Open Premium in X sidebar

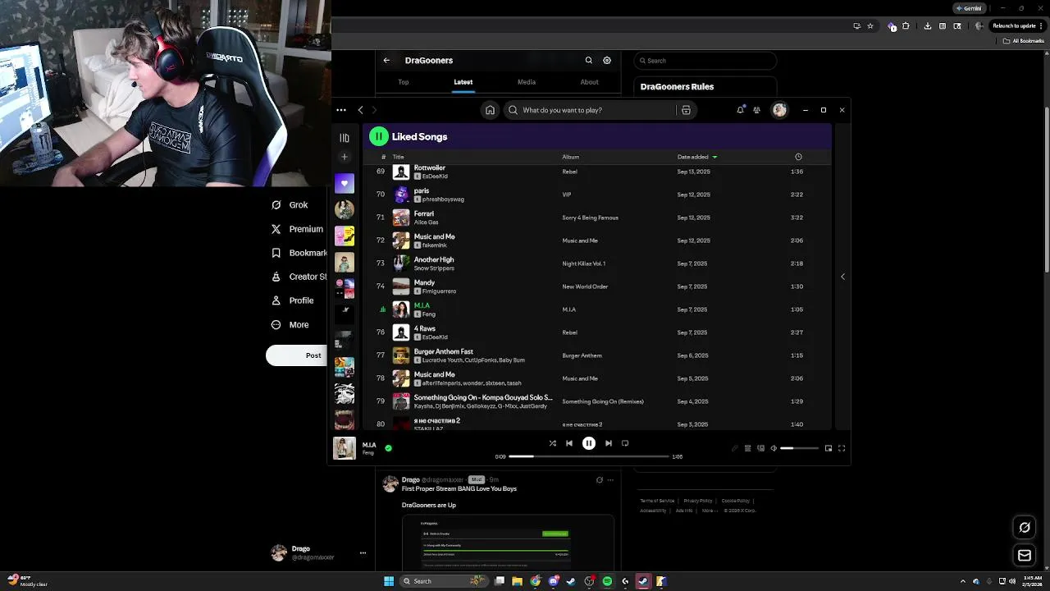(x=297, y=229)
